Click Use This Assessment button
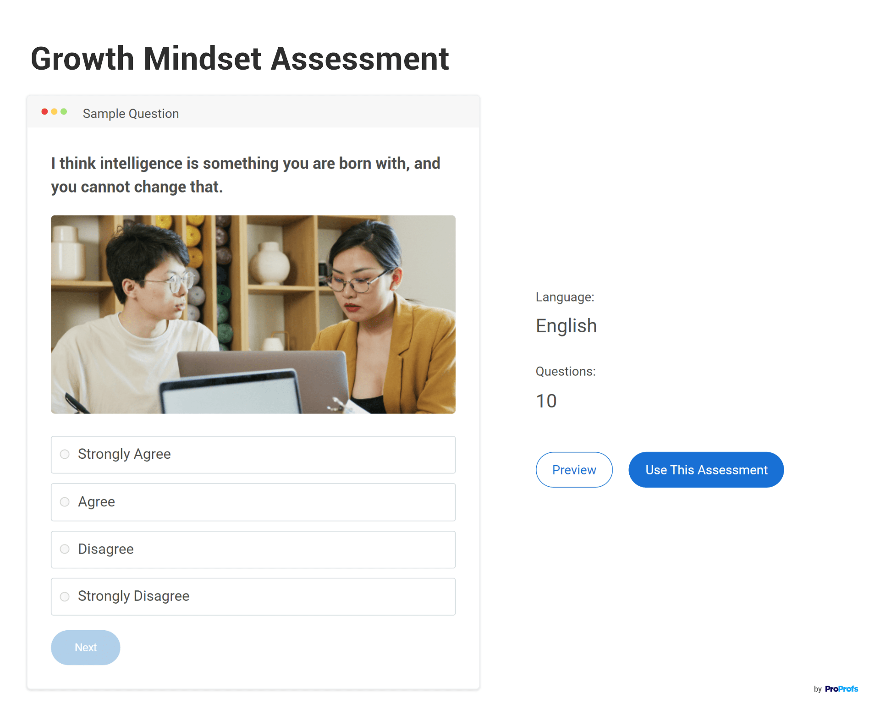This screenshot has width=880, height=715. 706,470
